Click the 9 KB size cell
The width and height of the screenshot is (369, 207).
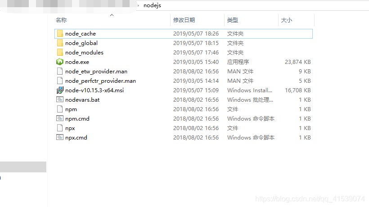[305, 71]
